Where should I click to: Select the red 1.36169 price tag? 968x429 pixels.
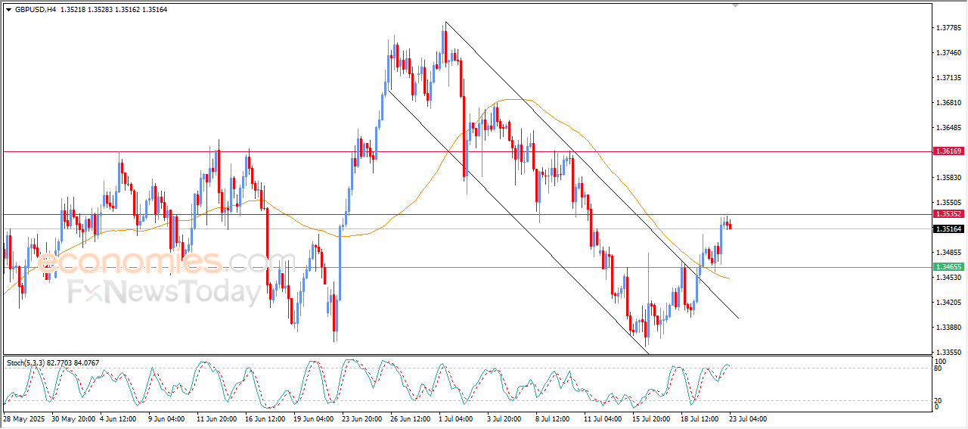(948, 151)
